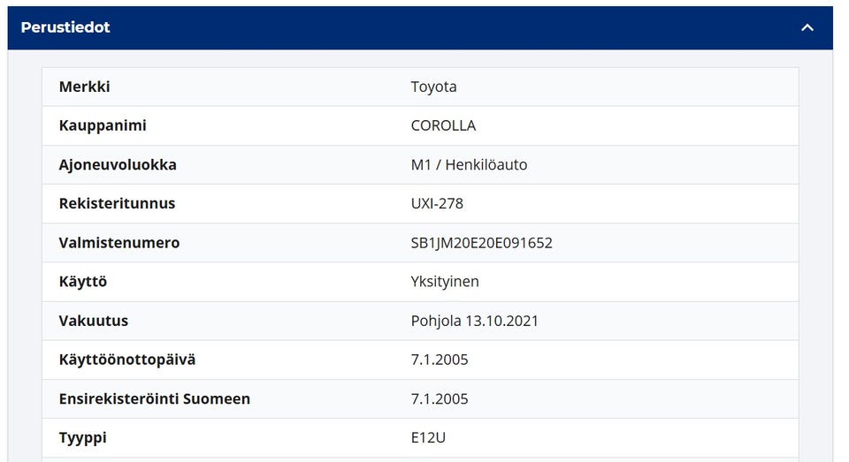
Task: Click the Rekisteritunnus label
Action: pos(117,203)
